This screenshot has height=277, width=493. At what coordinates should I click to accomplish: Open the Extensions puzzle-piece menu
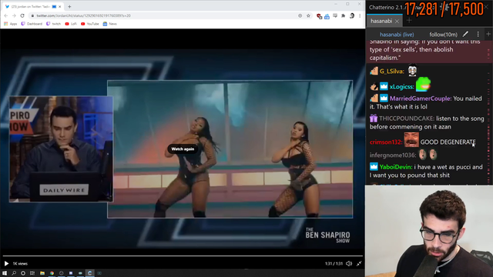[344, 15]
